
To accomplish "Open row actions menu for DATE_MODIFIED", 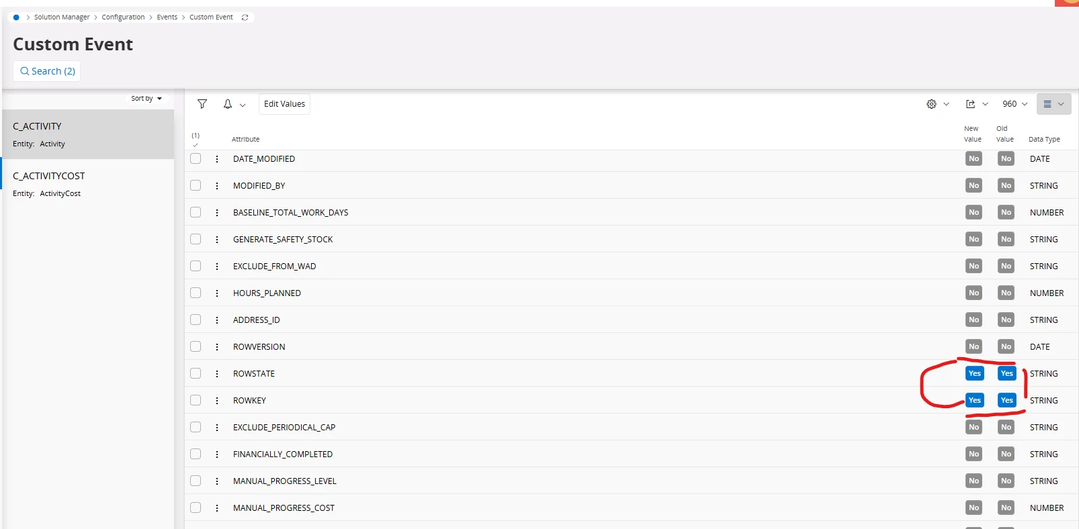I will tap(217, 159).
